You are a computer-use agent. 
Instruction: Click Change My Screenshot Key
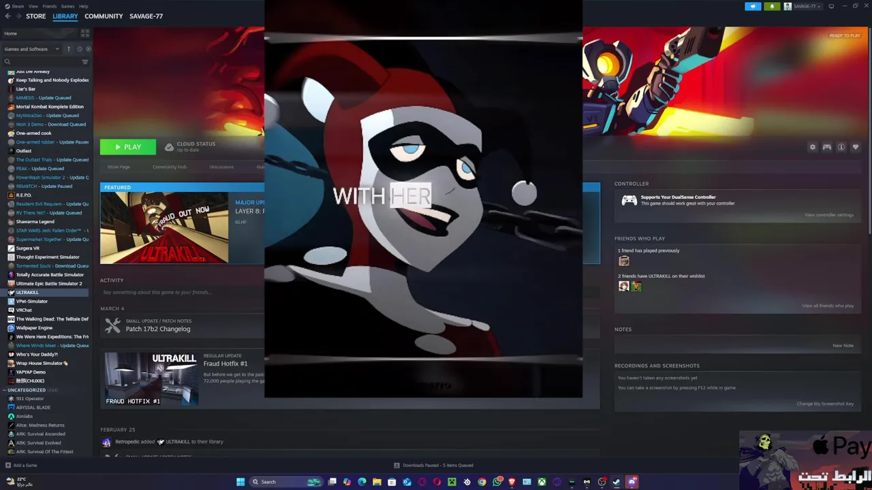825,404
